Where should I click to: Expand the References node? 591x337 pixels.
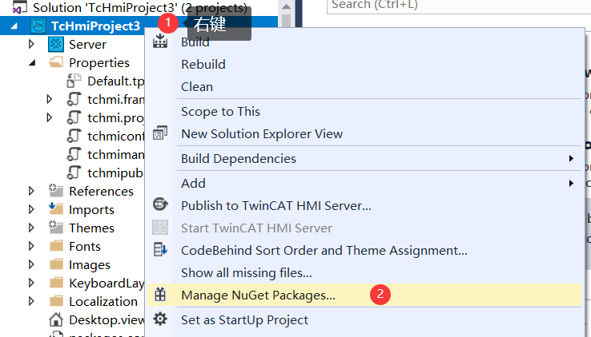[x=31, y=191]
